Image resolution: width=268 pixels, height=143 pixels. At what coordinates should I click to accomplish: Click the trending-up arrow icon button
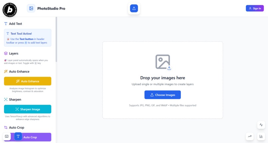pyautogui.click(x=250, y=136)
